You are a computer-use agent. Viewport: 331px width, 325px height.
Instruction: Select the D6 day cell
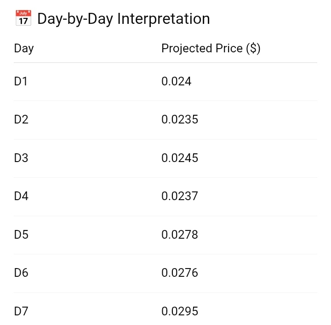tap(21, 273)
